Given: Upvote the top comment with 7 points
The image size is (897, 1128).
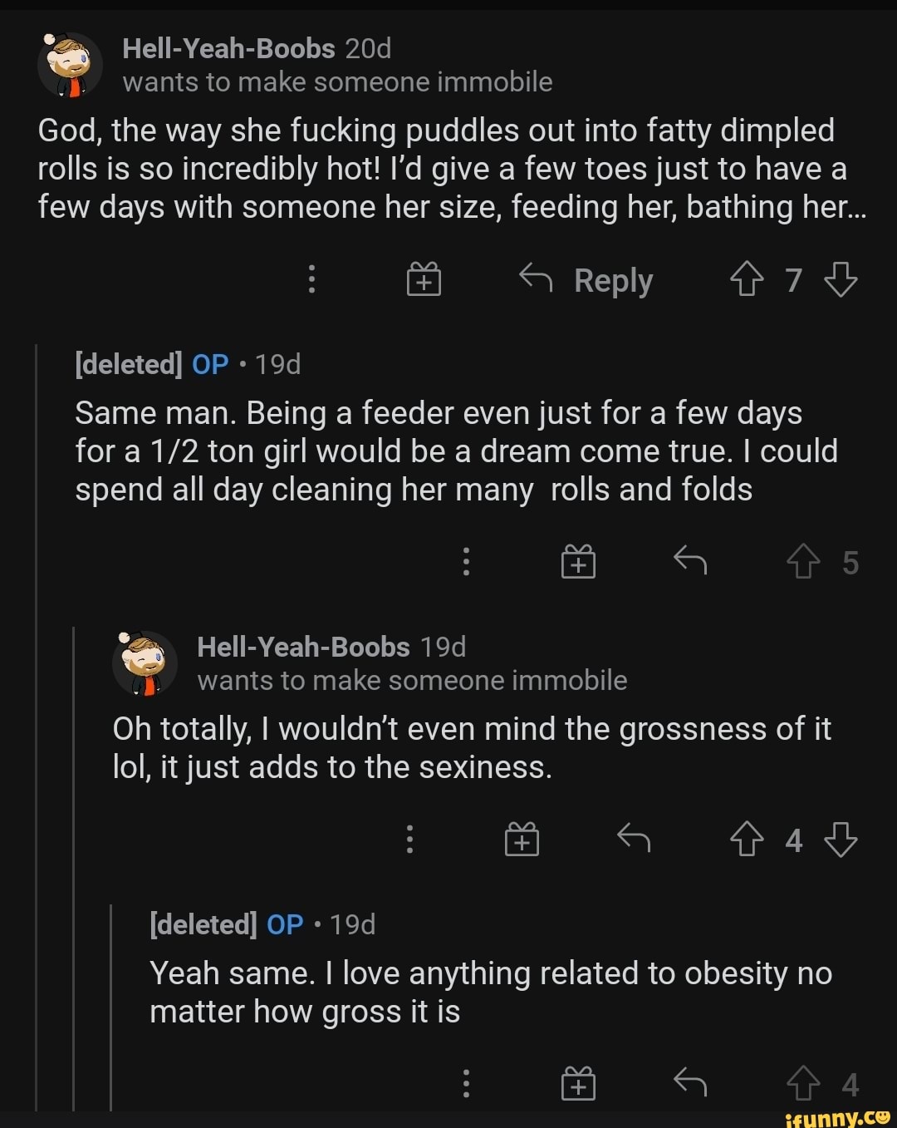Looking at the screenshot, I should (x=746, y=280).
